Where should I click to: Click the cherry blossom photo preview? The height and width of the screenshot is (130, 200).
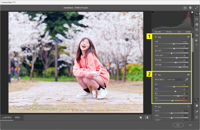point(76,62)
